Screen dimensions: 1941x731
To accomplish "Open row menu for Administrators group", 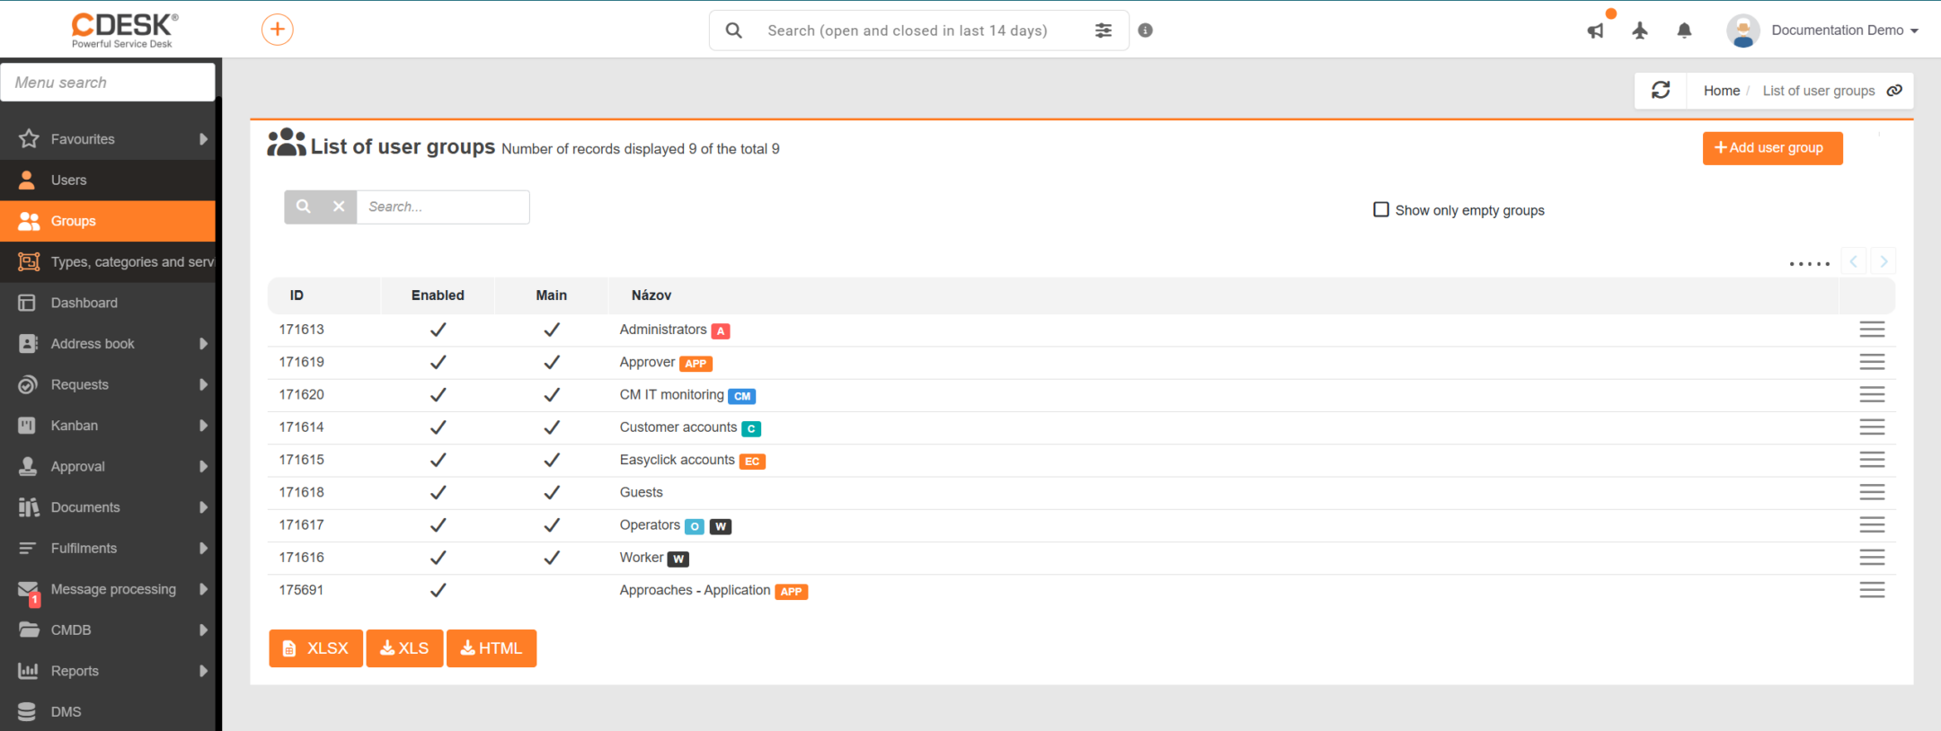I will 1872,330.
